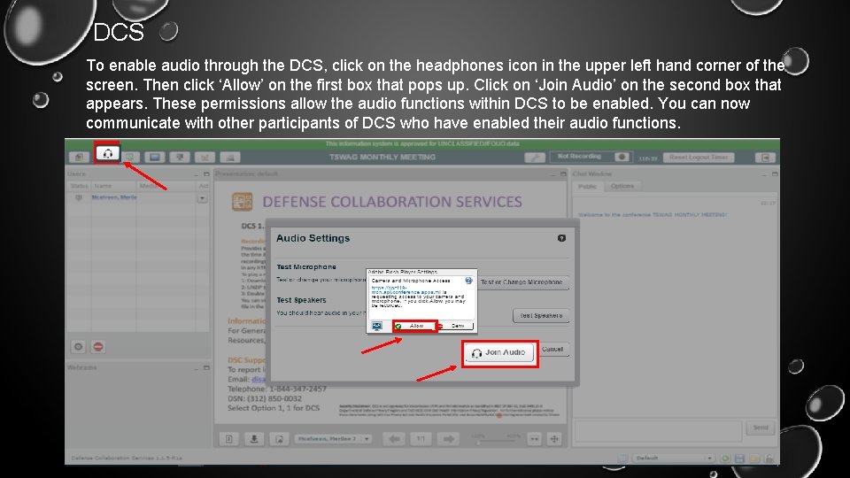This screenshot has height=478, width=850.
Task: Click the fit-to-width icon below slide
Action: [x=535, y=439]
